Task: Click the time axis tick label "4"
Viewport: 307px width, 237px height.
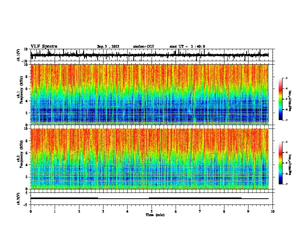Action: click(128, 211)
